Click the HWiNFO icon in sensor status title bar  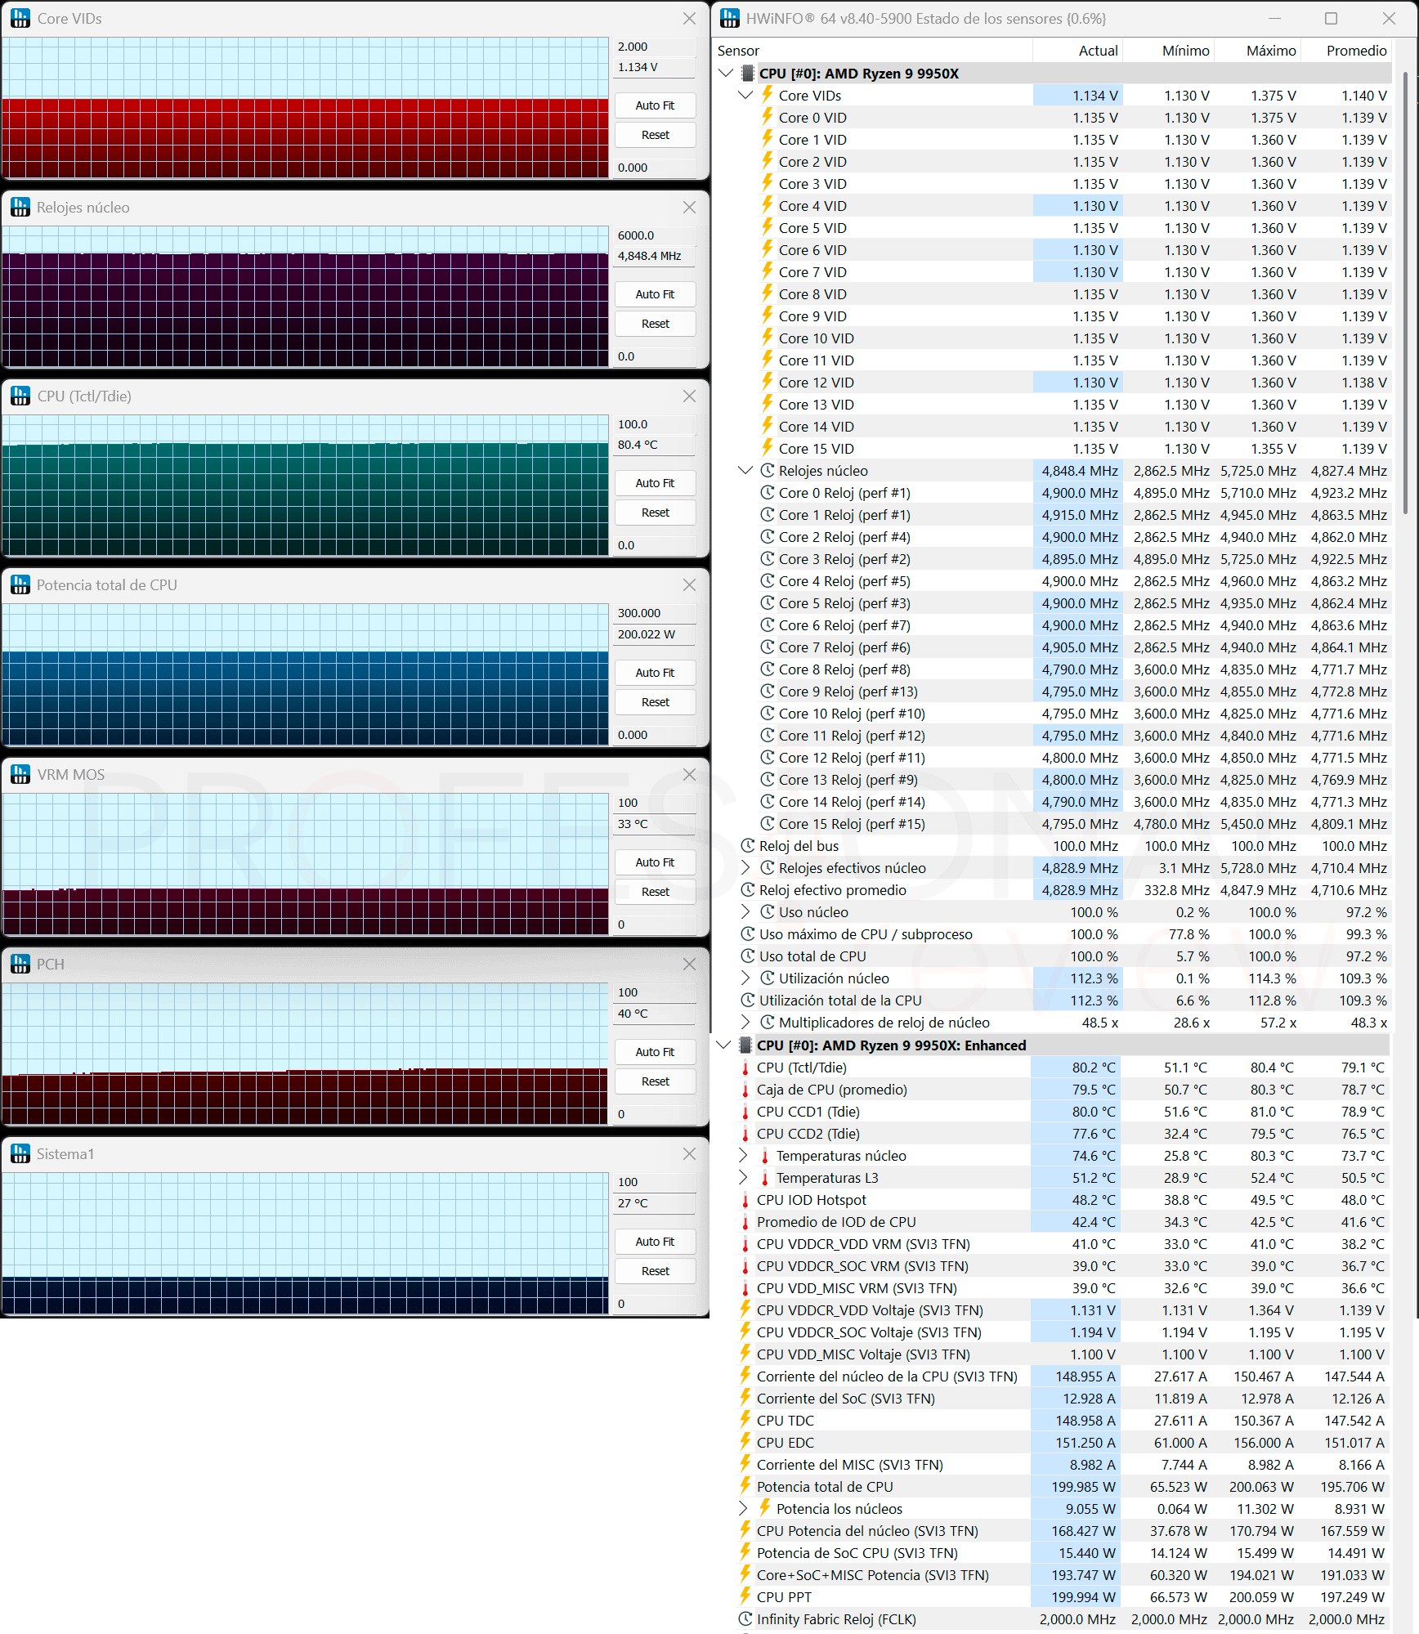click(730, 18)
